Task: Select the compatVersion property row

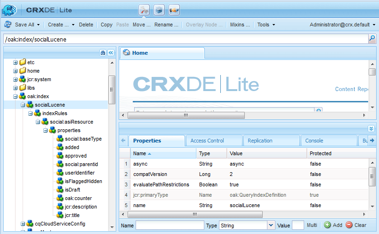Action: coord(244,174)
